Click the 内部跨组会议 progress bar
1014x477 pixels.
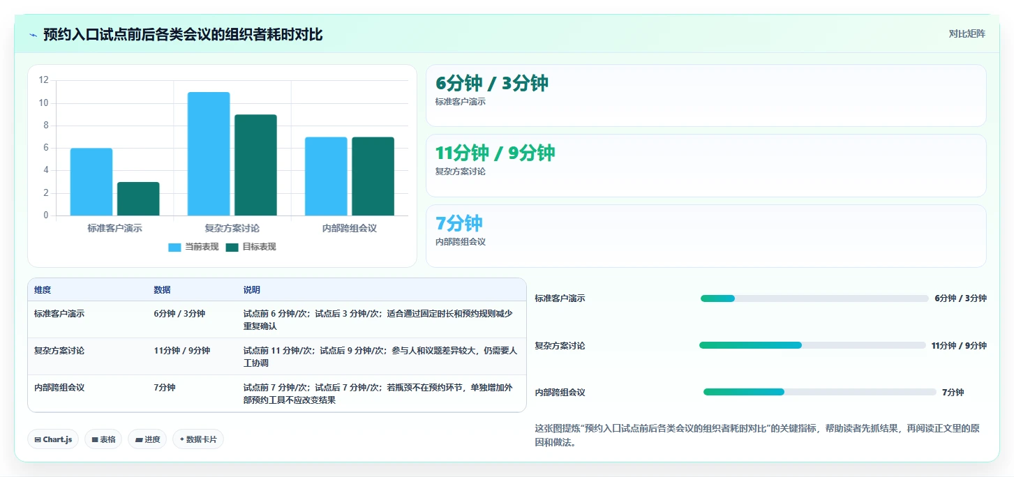(x=820, y=392)
